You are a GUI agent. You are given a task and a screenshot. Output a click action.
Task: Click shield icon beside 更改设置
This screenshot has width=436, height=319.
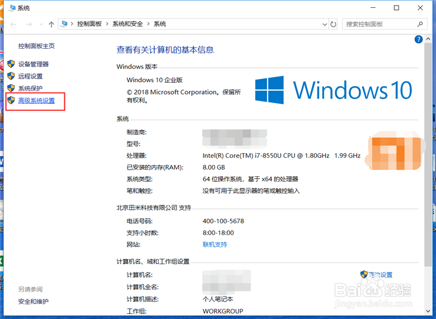click(x=364, y=274)
